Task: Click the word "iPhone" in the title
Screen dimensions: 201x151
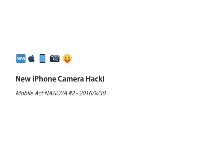Action: click(x=44, y=79)
